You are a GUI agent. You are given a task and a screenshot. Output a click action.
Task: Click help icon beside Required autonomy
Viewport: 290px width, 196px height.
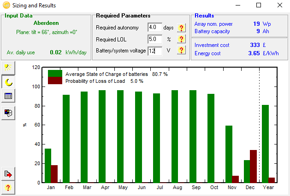[x=181, y=28]
